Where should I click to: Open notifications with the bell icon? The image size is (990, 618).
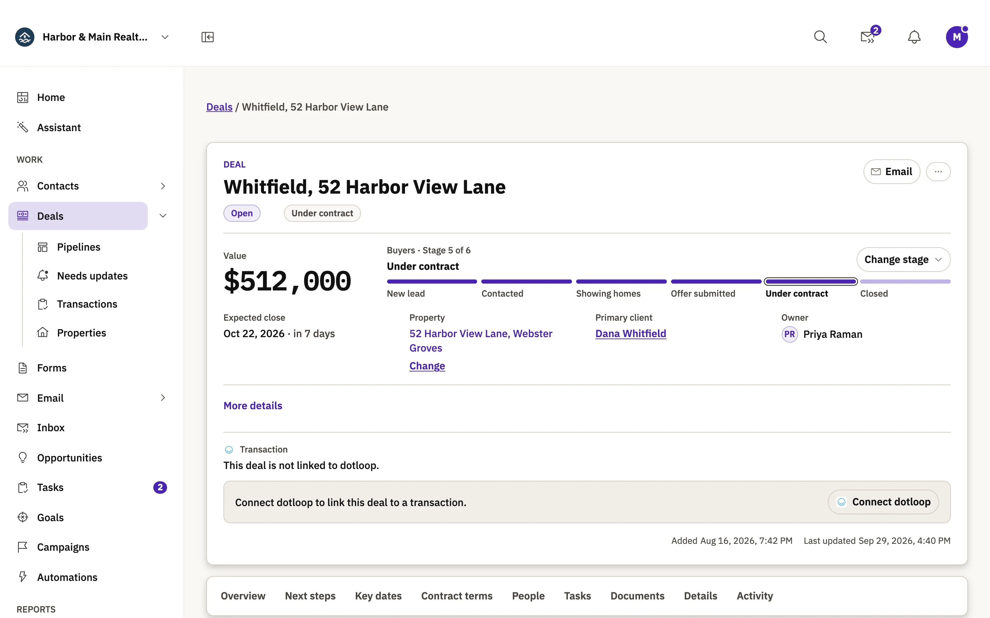914,37
